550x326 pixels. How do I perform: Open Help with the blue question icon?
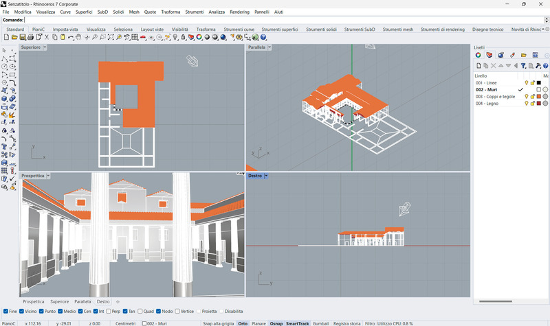[263, 37]
